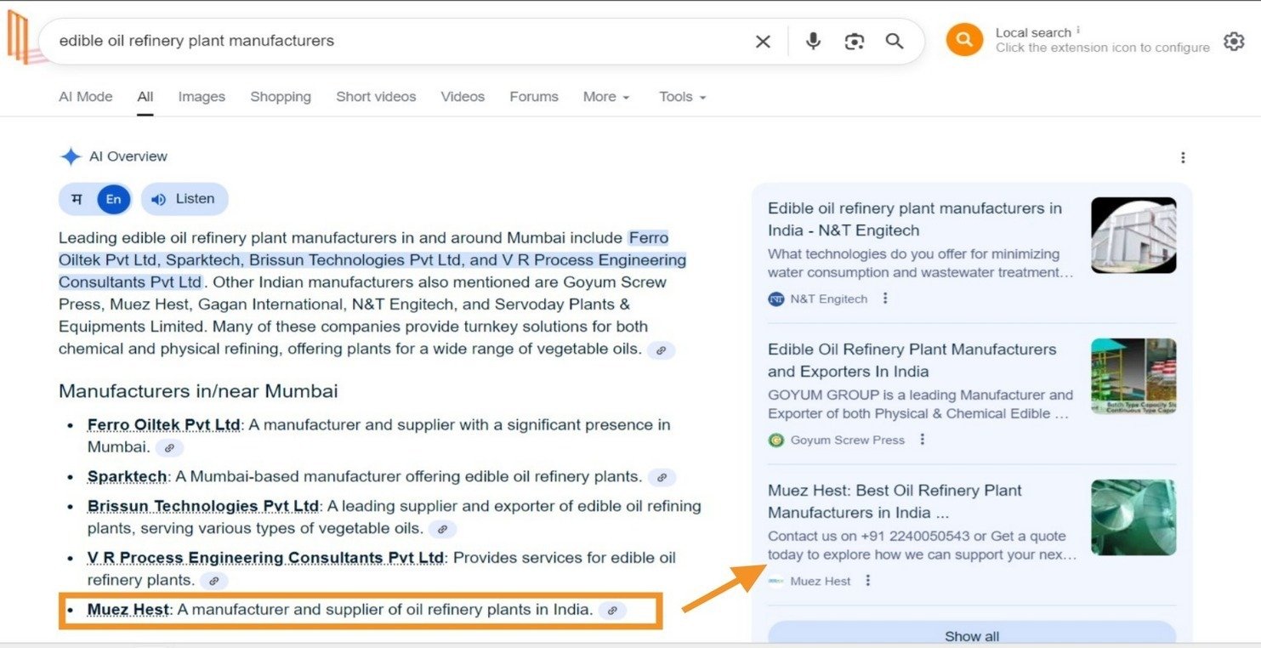Start voice search with microphone icon

click(813, 42)
